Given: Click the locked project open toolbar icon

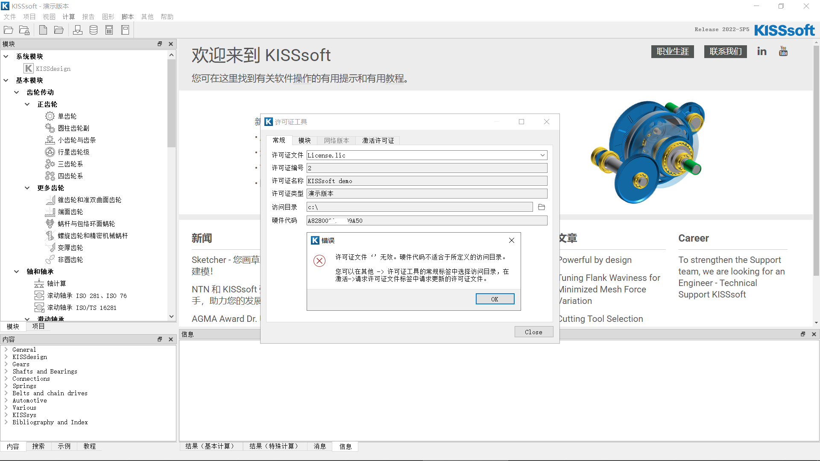Looking at the screenshot, I should (x=24, y=29).
